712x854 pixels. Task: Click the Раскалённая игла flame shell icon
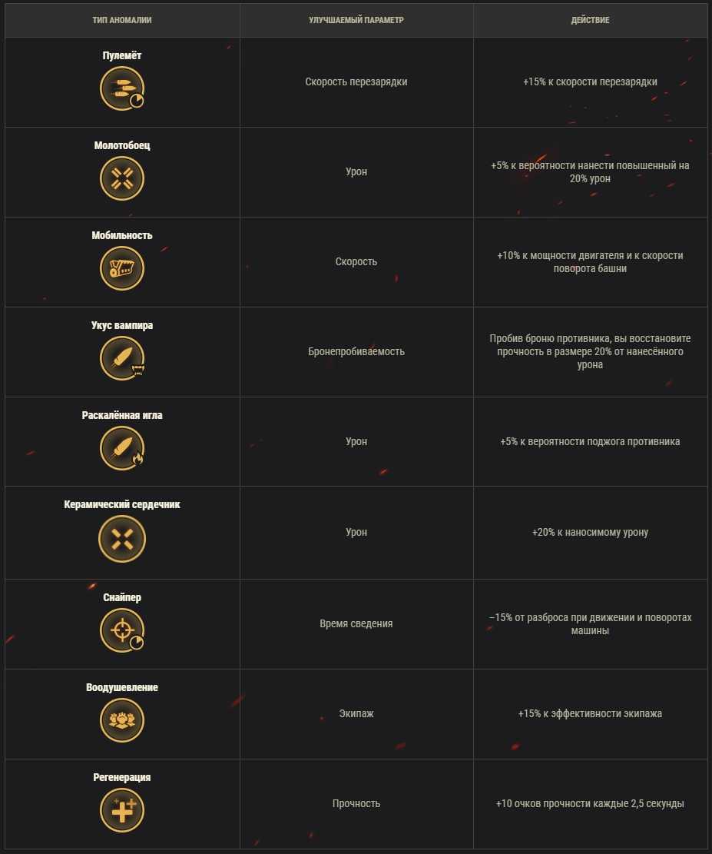point(122,447)
